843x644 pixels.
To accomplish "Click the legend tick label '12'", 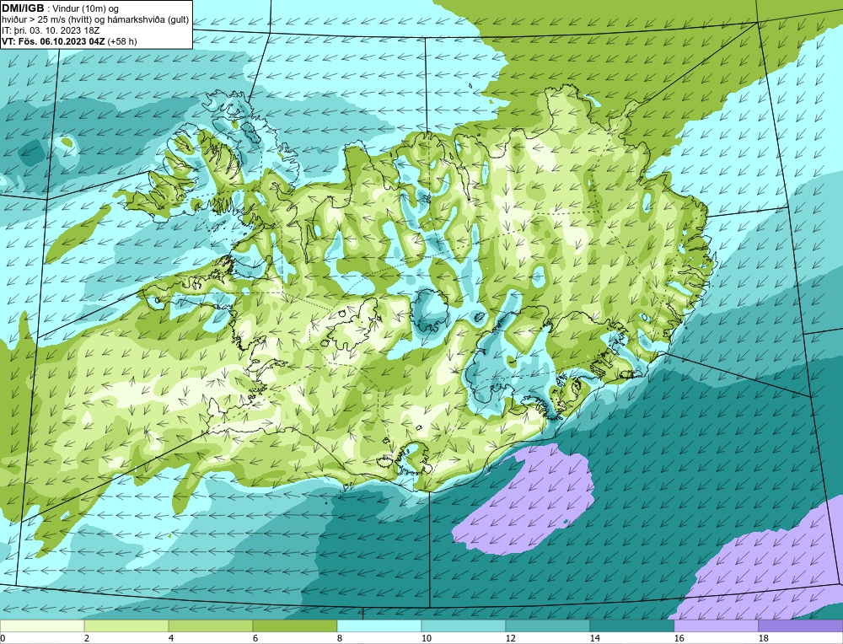I will 511,638.
